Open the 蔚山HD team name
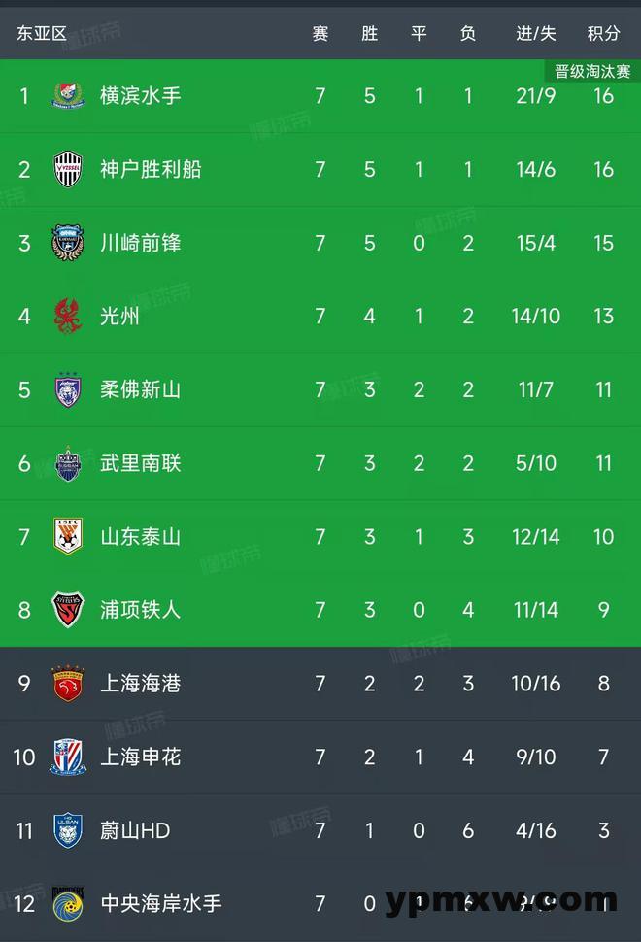Image resolution: width=641 pixels, height=942 pixels. tap(135, 831)
